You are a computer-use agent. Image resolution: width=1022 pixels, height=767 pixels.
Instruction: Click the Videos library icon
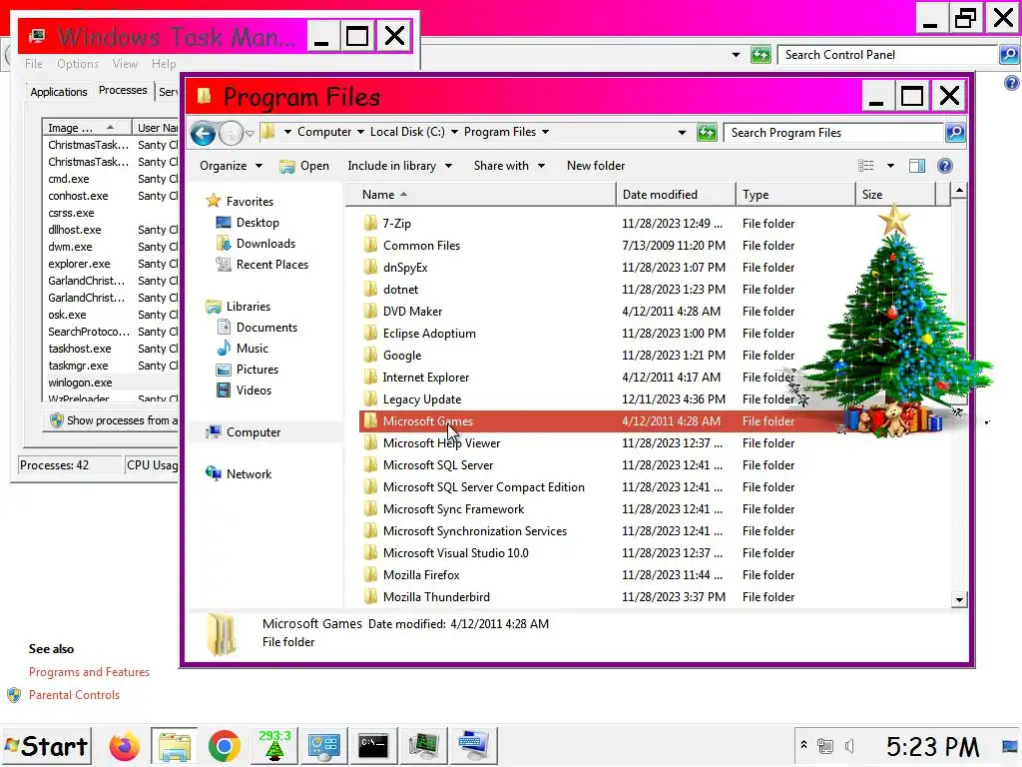pyautogui.click(x=224, y=390)
